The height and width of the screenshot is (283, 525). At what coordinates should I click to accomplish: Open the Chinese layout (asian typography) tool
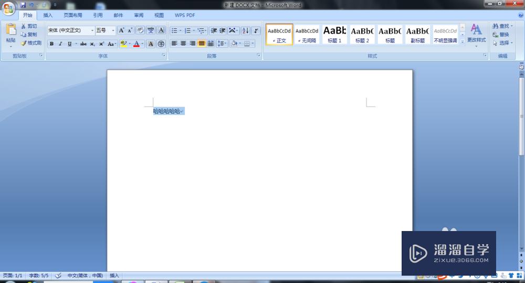(x=233, y=30)
